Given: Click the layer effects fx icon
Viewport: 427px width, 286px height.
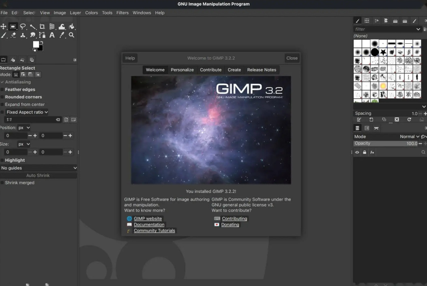Looking at the screenshot, I should click(x=372, y=153).
